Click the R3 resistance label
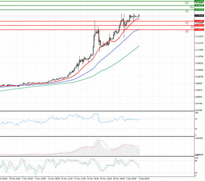The width and height of the screenshot is (205, 181). click(x=187, y=3)
